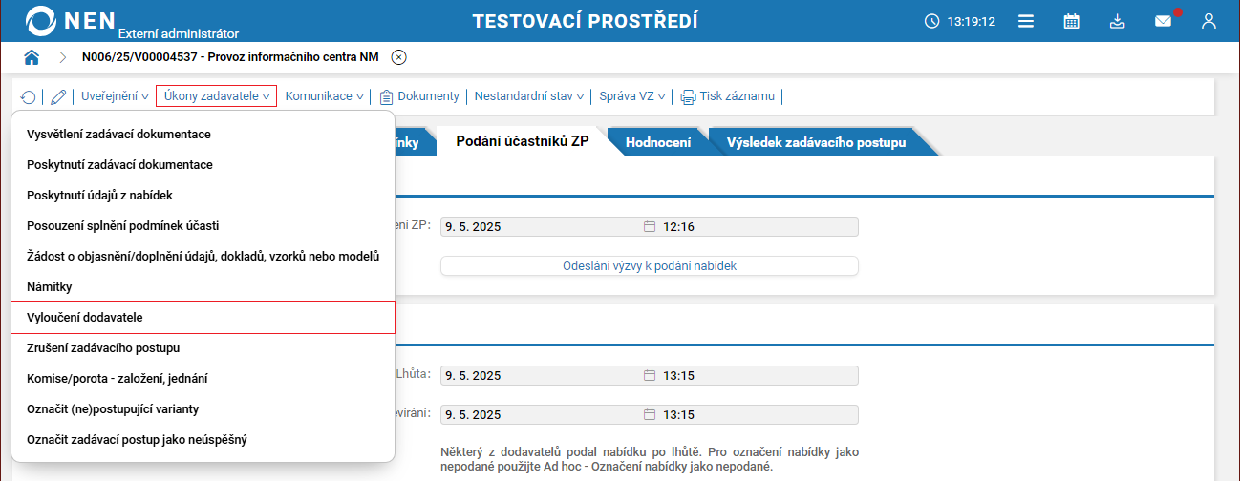
Task: Click the date field 9. 5. 2025 12:16
Action: click(x=650, y=227)
